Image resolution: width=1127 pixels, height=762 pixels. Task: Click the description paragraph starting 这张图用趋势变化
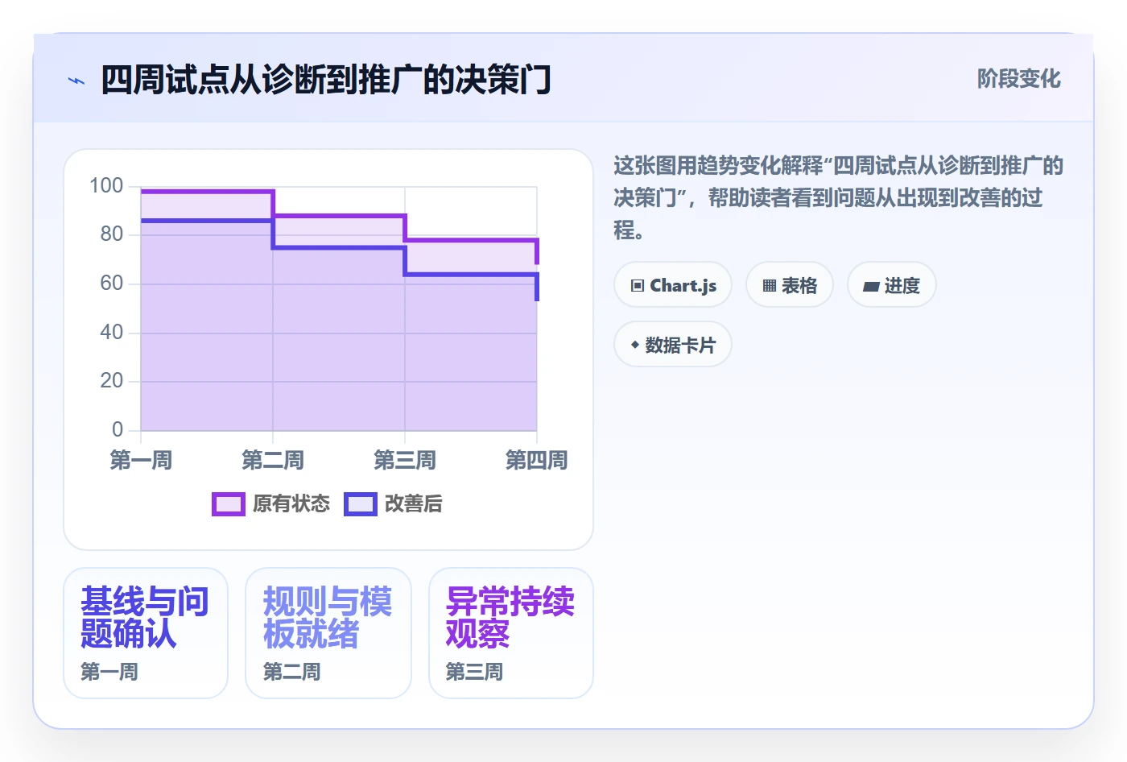pyautogui.click(x=838, y=198)
